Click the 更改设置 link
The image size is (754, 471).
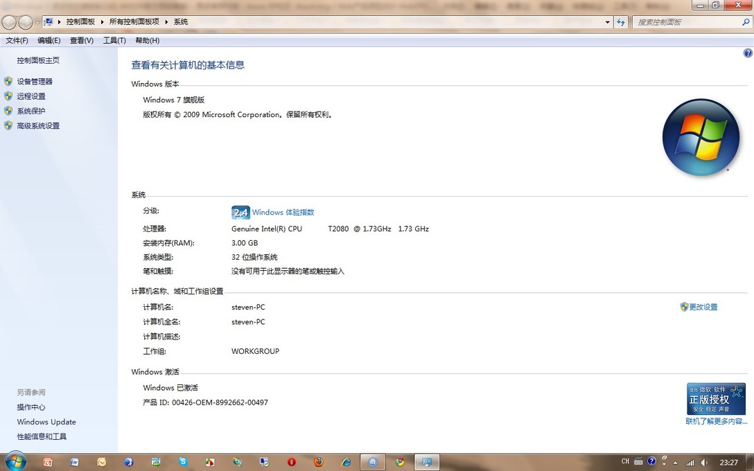click(703, 307)
